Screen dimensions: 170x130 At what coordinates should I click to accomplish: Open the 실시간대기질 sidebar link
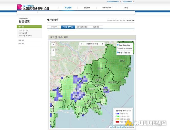point(24,30)
